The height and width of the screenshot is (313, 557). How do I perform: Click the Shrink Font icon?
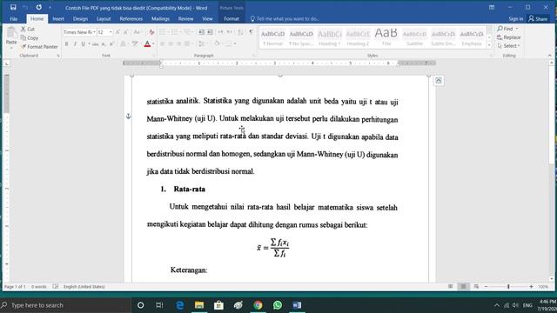tap(125, 32)
